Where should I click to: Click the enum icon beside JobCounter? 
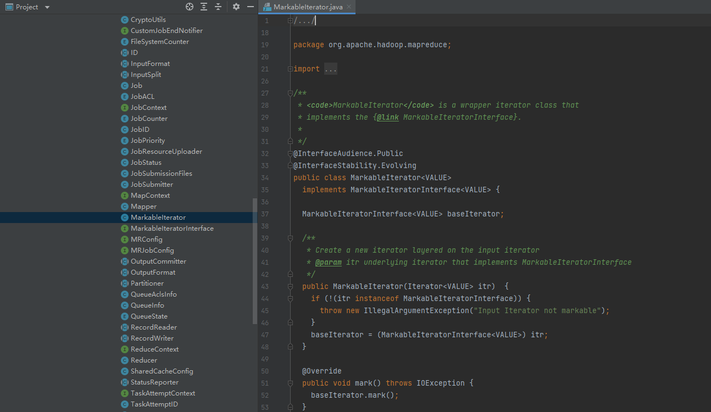[x=125, y=119]
